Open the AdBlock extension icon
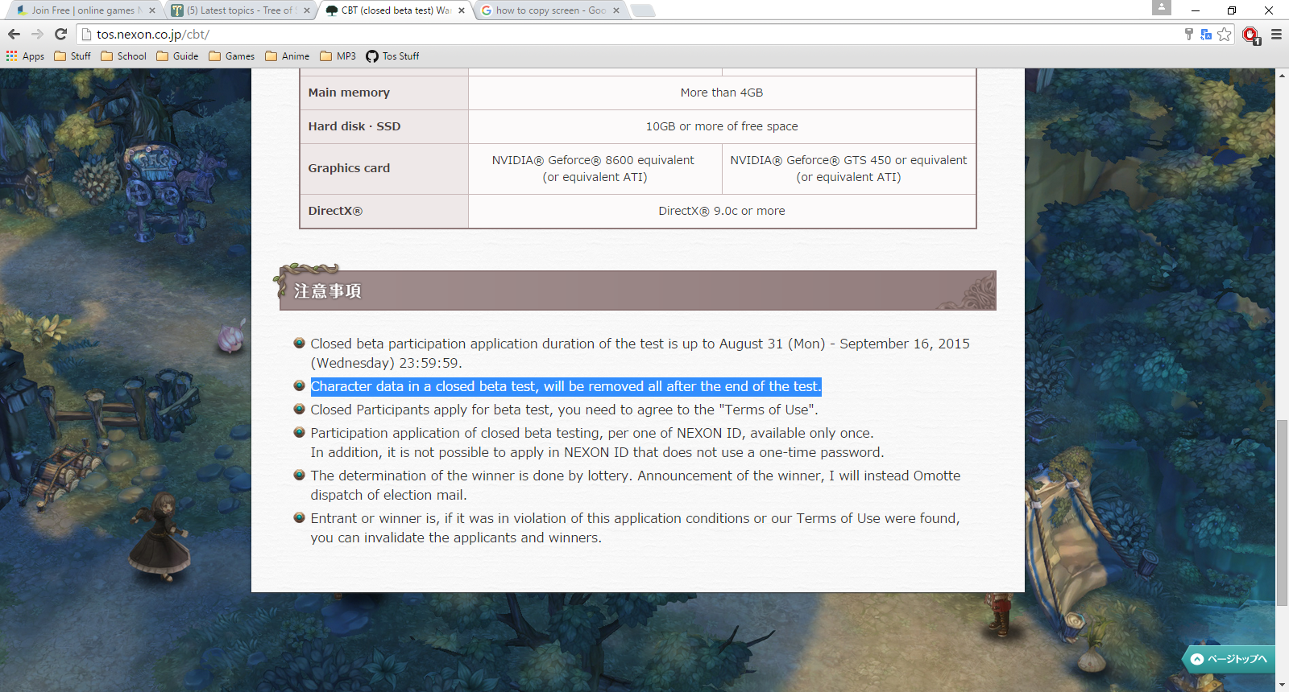Screen dimensions: 1289x692 (x=1250, y=35)
